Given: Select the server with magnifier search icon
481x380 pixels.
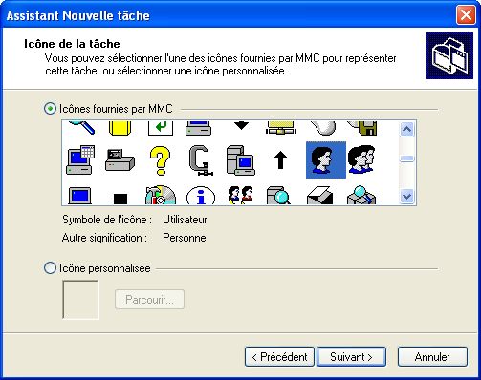Looking at the screenshot, I should (x=278, y=195).
